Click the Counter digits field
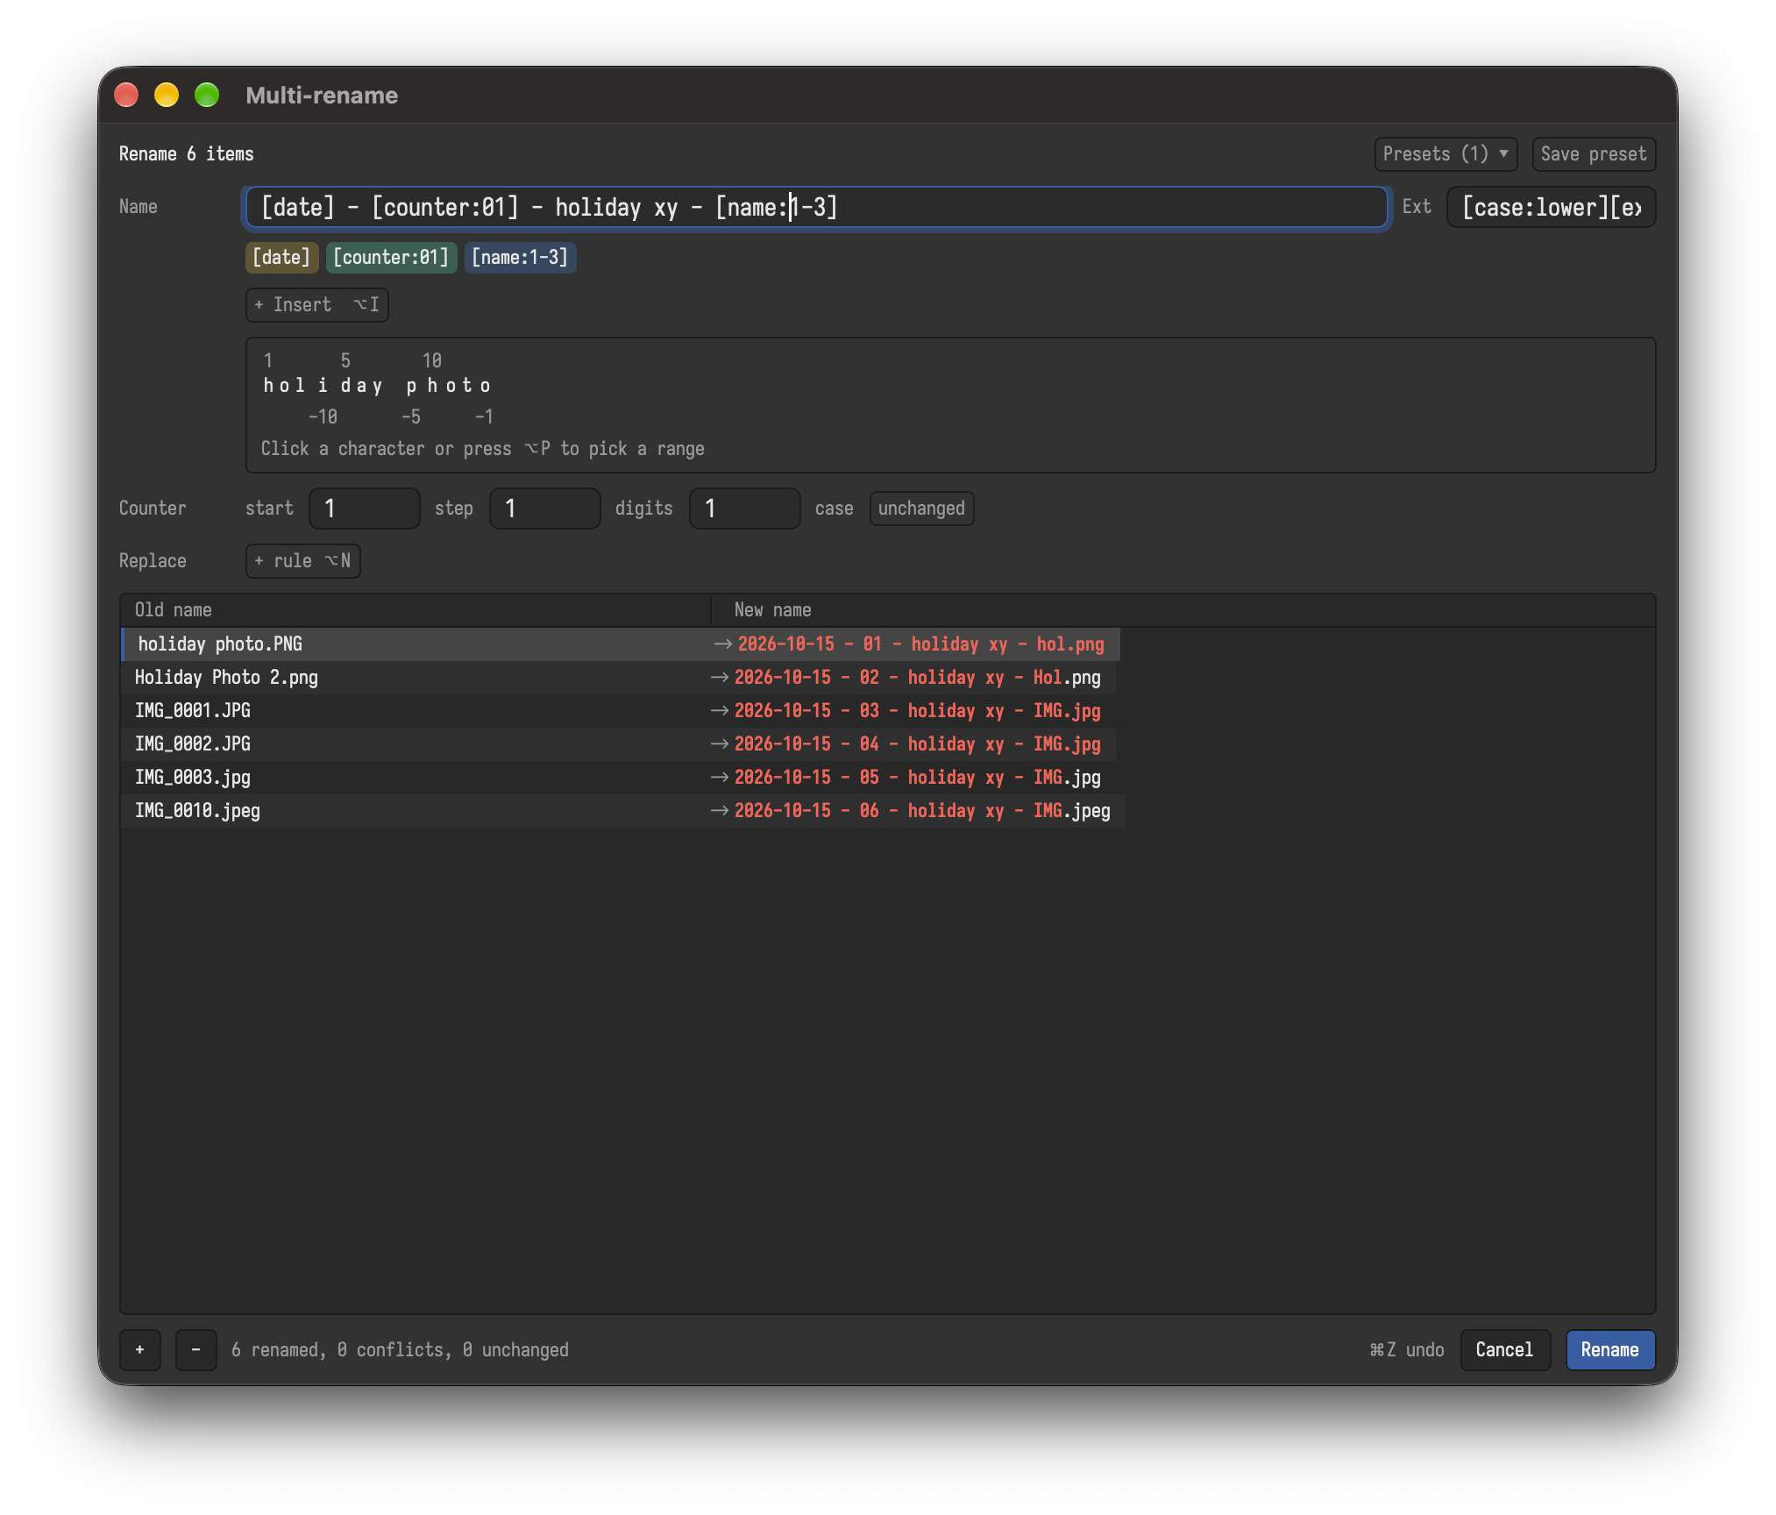This screenshot has height=1515, width=1776. coord(744,509)
